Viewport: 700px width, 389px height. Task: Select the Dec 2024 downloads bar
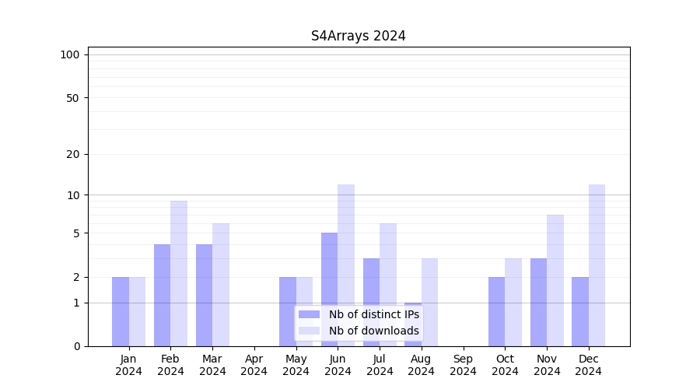pos(597,265)
